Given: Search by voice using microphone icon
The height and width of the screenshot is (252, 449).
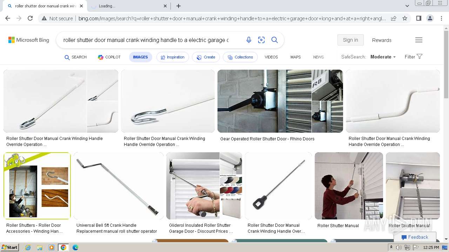Looking at the screenshot, I should 249,40.
